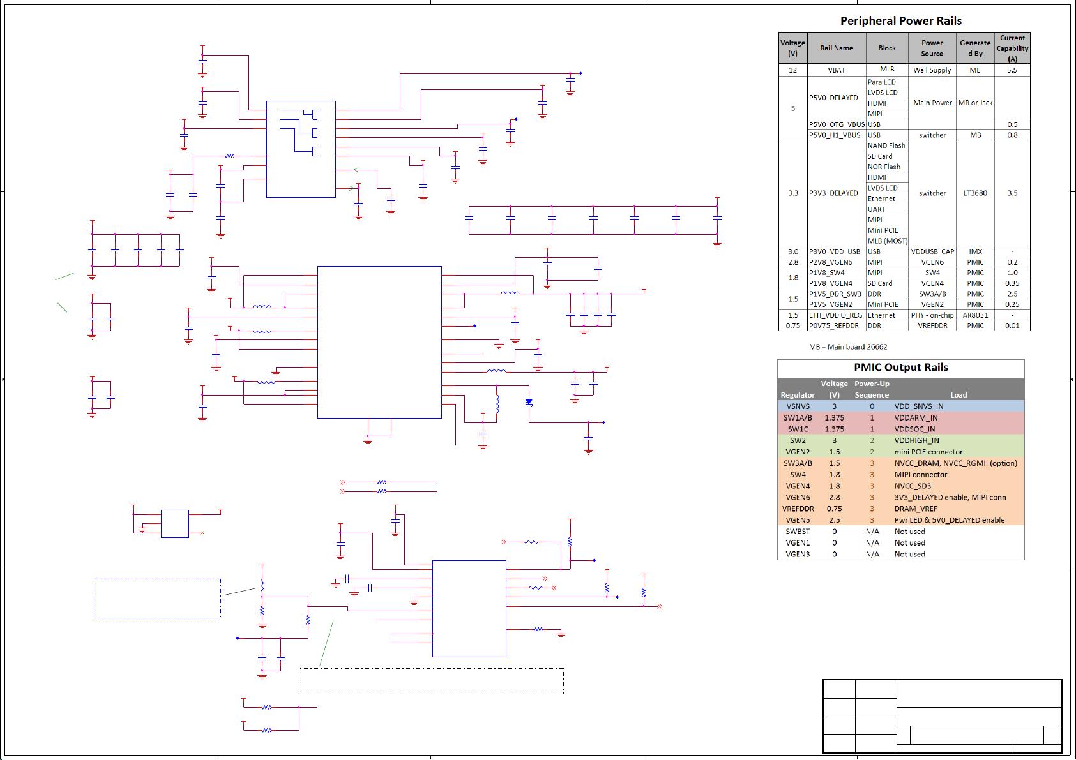Select the small square component at lower left
The width and height of the screenshot is (1076, 760).
[x=174, y=524]
